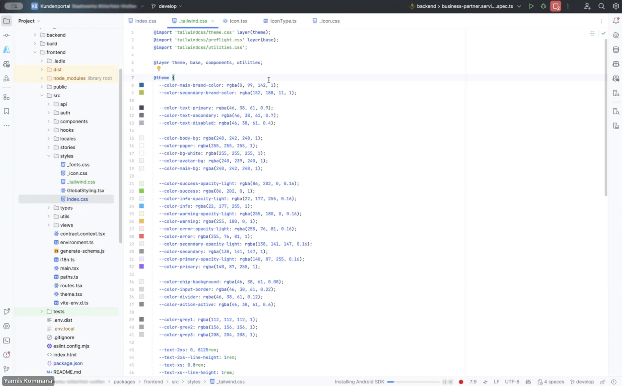
Task: Open the develop branch dropdown
Action: [x=167, y=6]
